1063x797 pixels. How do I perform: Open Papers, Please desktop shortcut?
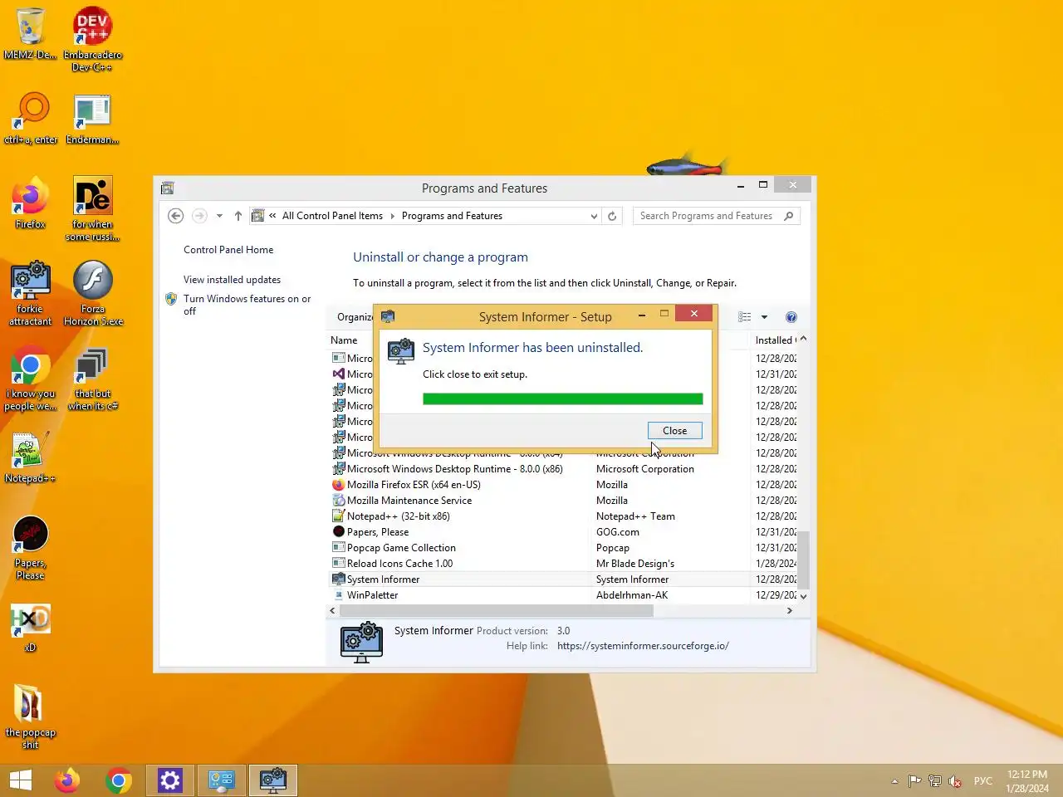[x=30, y=546]
